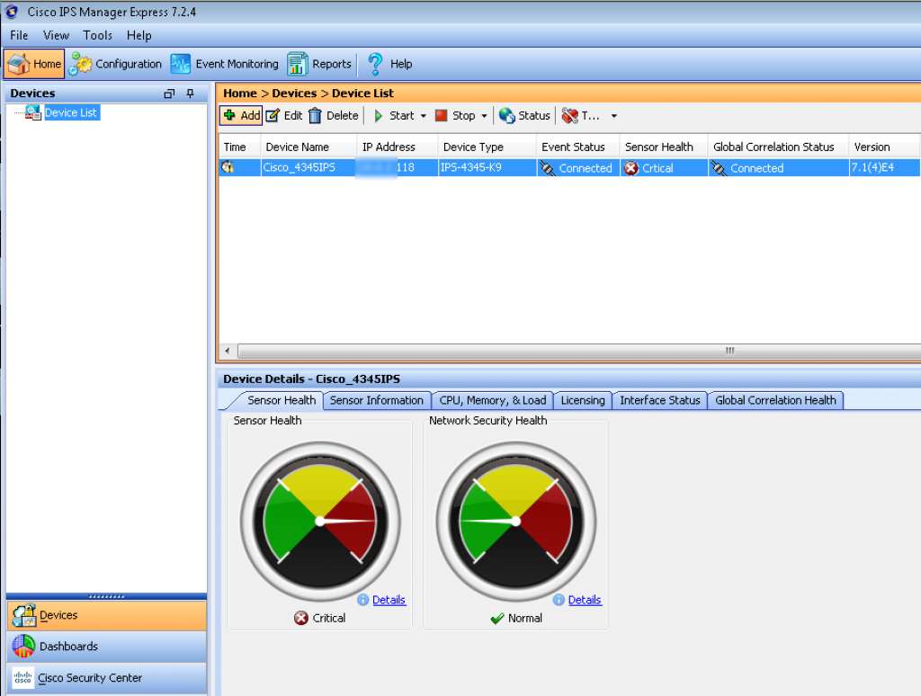Click Edit device icon
The width and height of the screenshot is (921, 696).
point(273,115)
